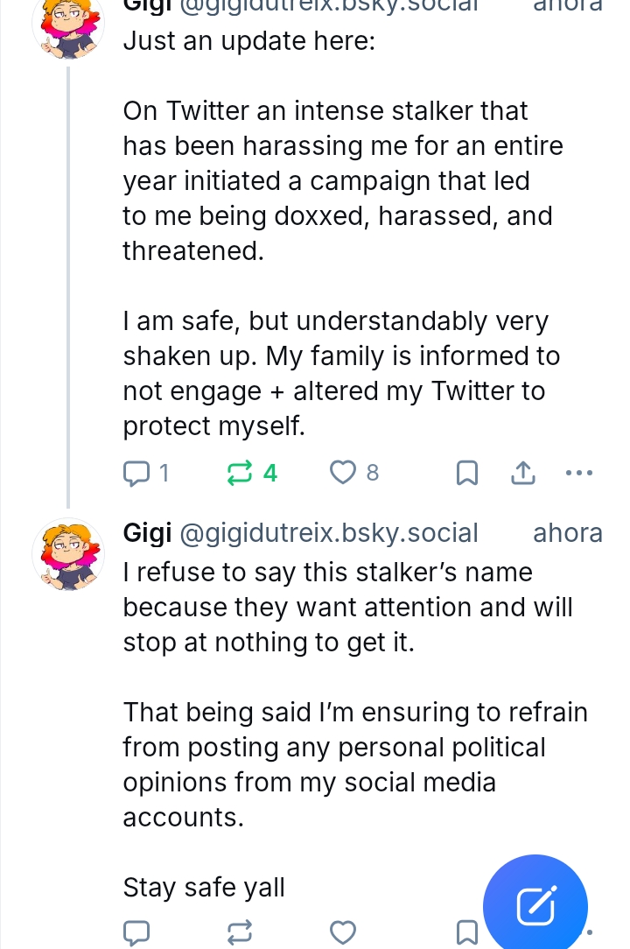Share the first post
This screenshot has width=630, height=949.
(521, 474)
